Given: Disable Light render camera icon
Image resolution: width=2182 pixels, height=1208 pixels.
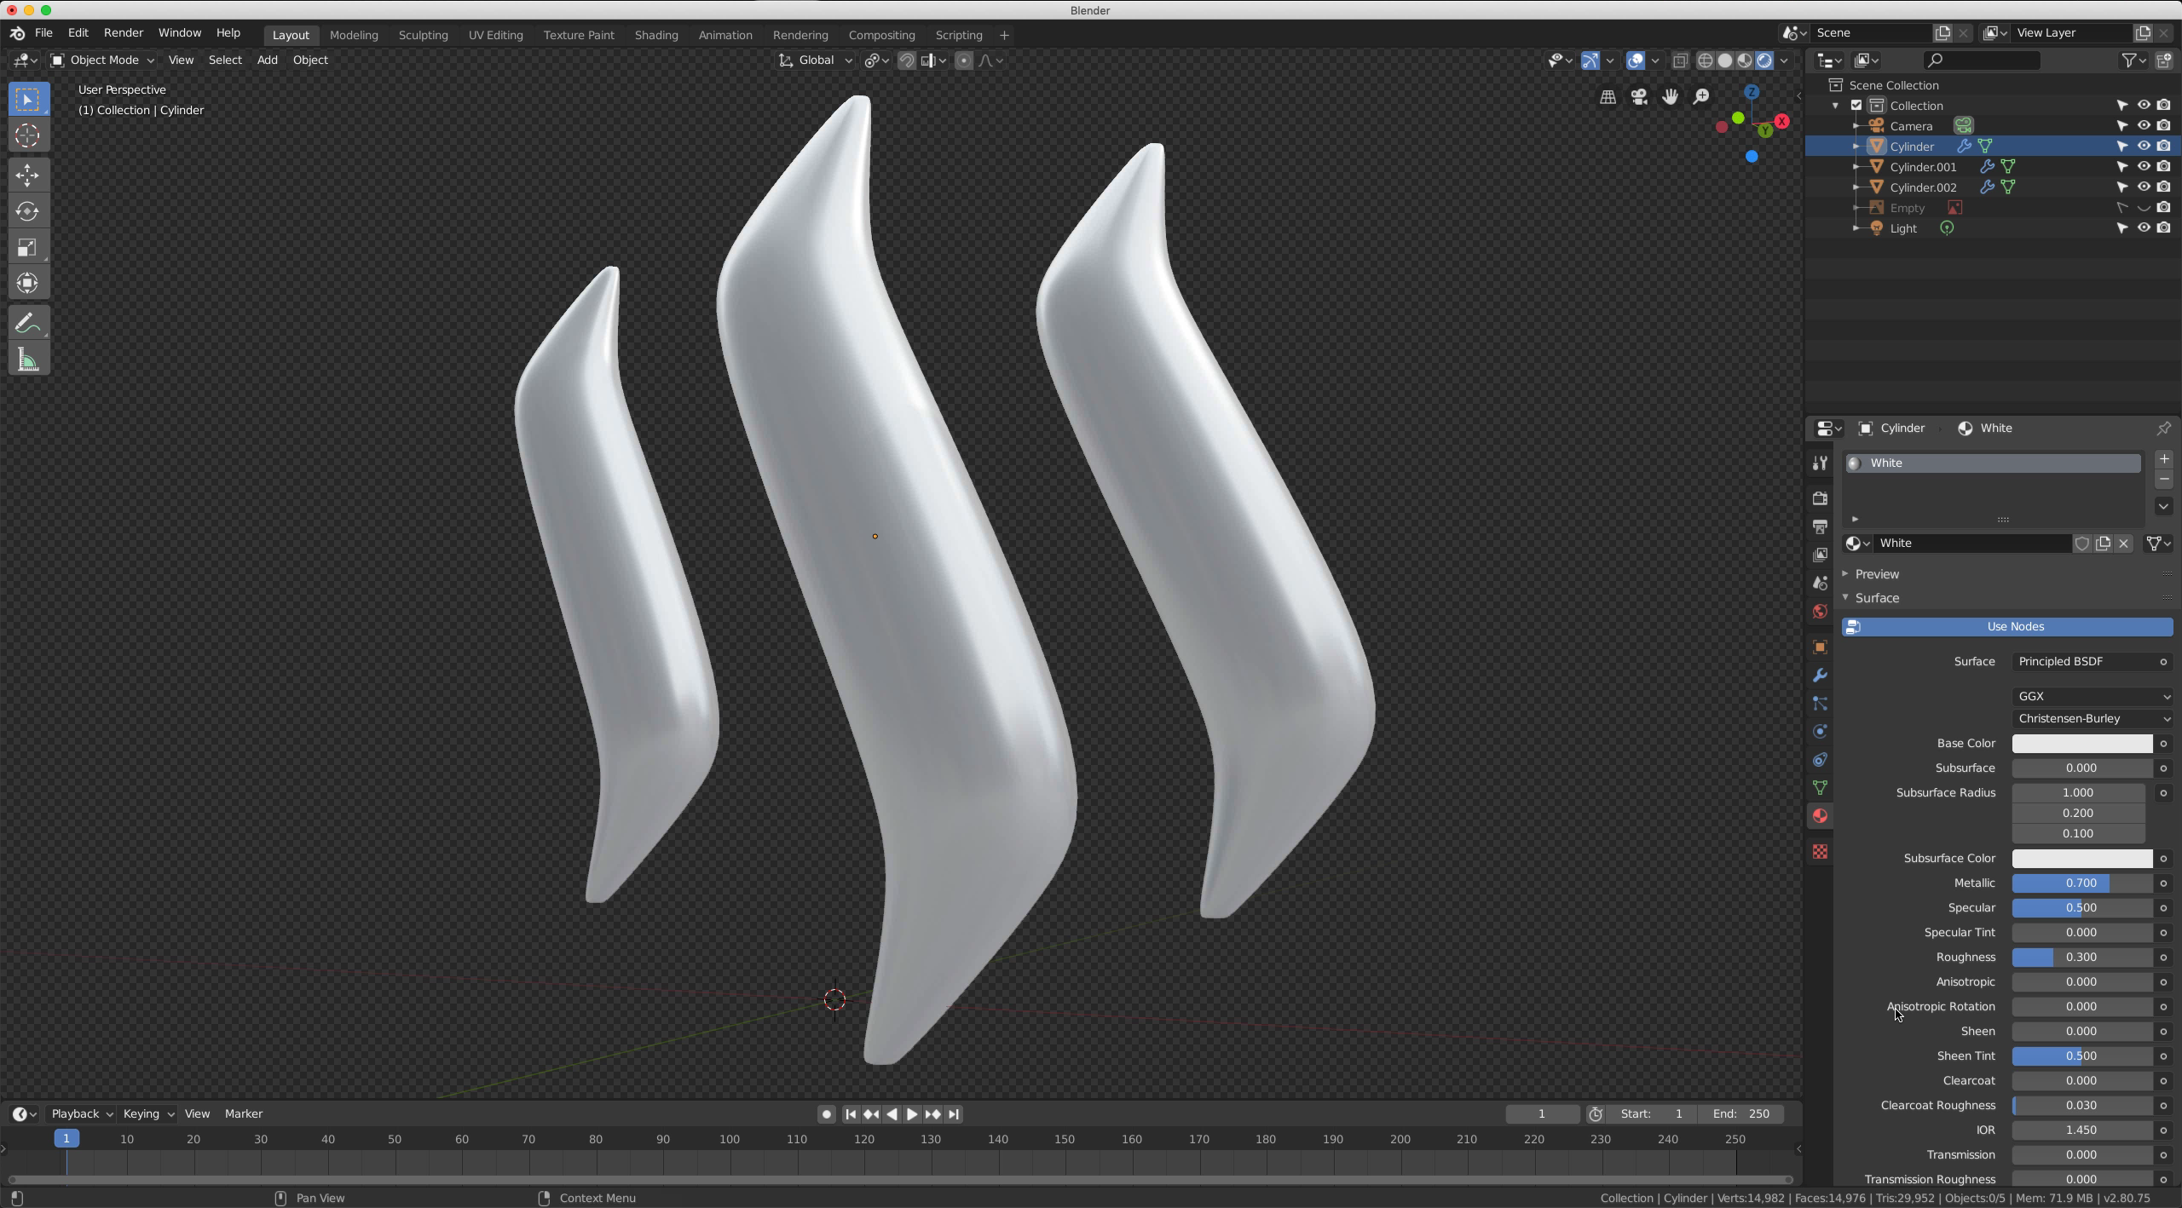Looking at the screenshot, I should pyautogui.click(x=2164, y=228).
